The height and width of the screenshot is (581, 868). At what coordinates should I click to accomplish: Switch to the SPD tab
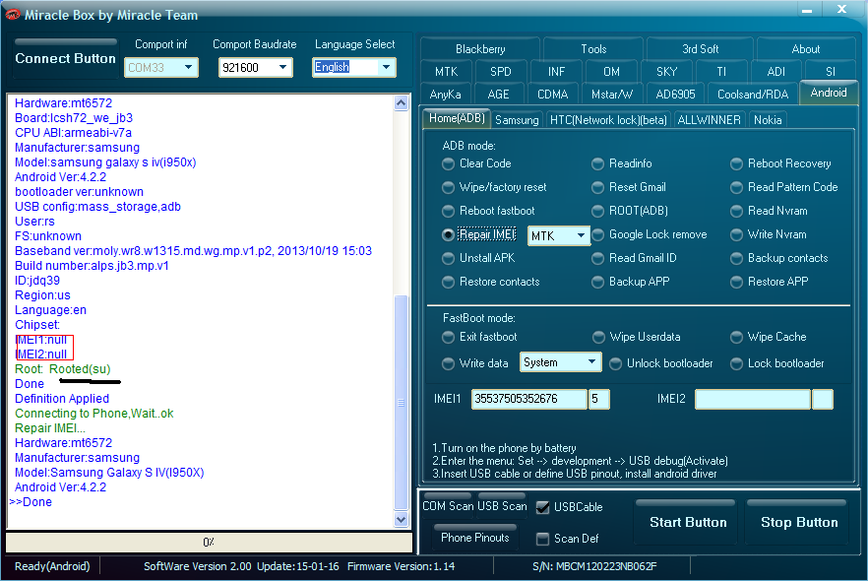point(500,72)
